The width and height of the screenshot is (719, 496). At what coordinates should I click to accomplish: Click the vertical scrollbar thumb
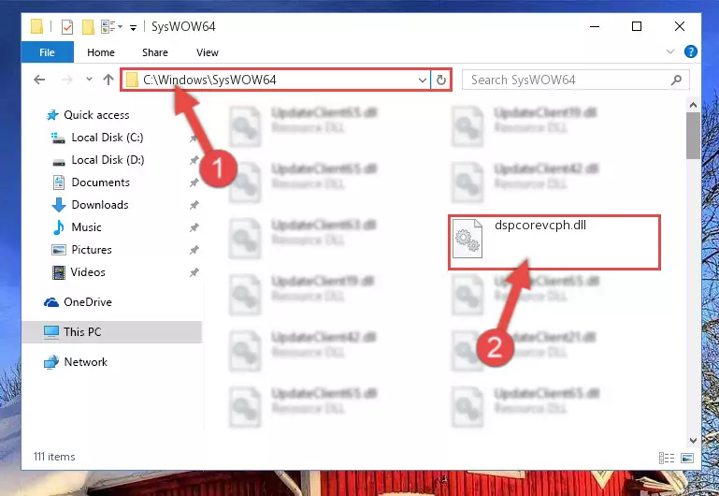(x=694, y=136)
